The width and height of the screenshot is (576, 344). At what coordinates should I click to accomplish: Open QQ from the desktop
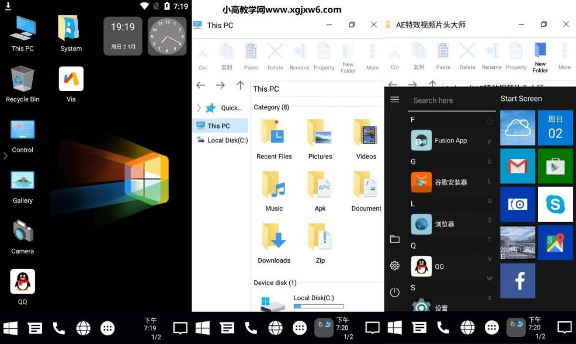pyautogui.click(x=22, y=282)
